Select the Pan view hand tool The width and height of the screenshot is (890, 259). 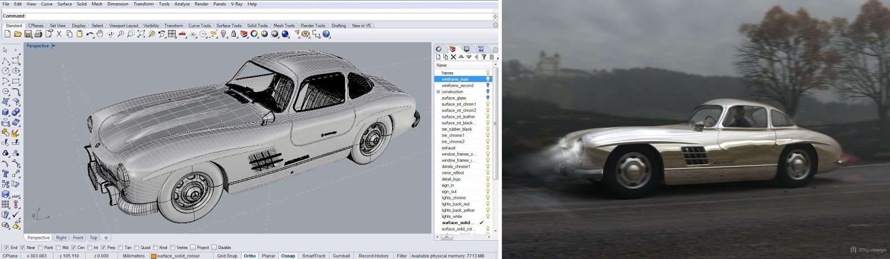tap(100, 34)
